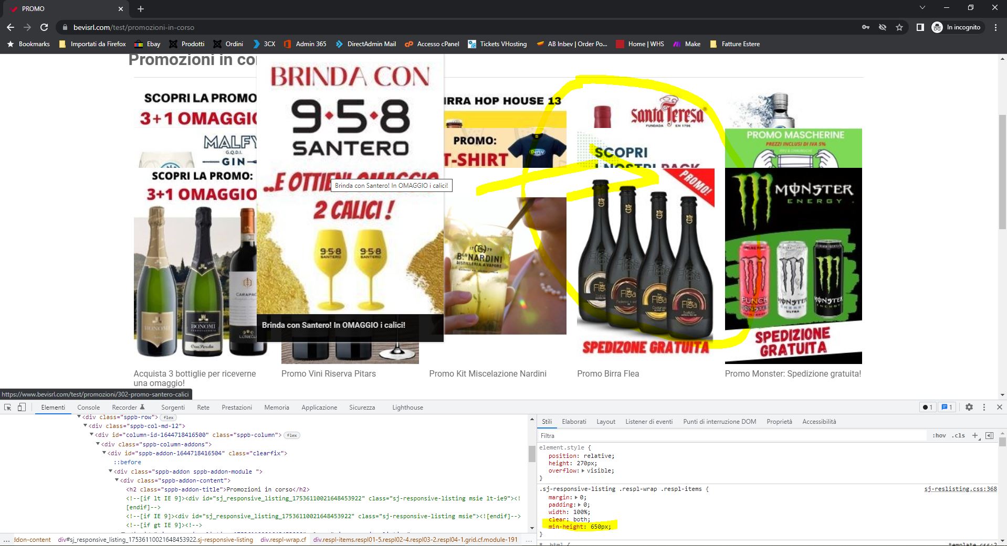Close the DevTools panel
The width and height of the screenshot is (1007, 546).
click(x=999, y=407)
